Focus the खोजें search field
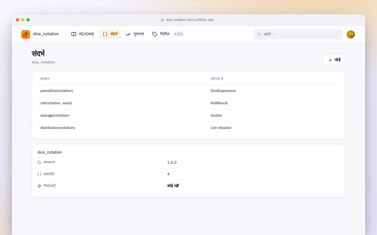This screenshot has height=235, width=377. coord(298,34)
